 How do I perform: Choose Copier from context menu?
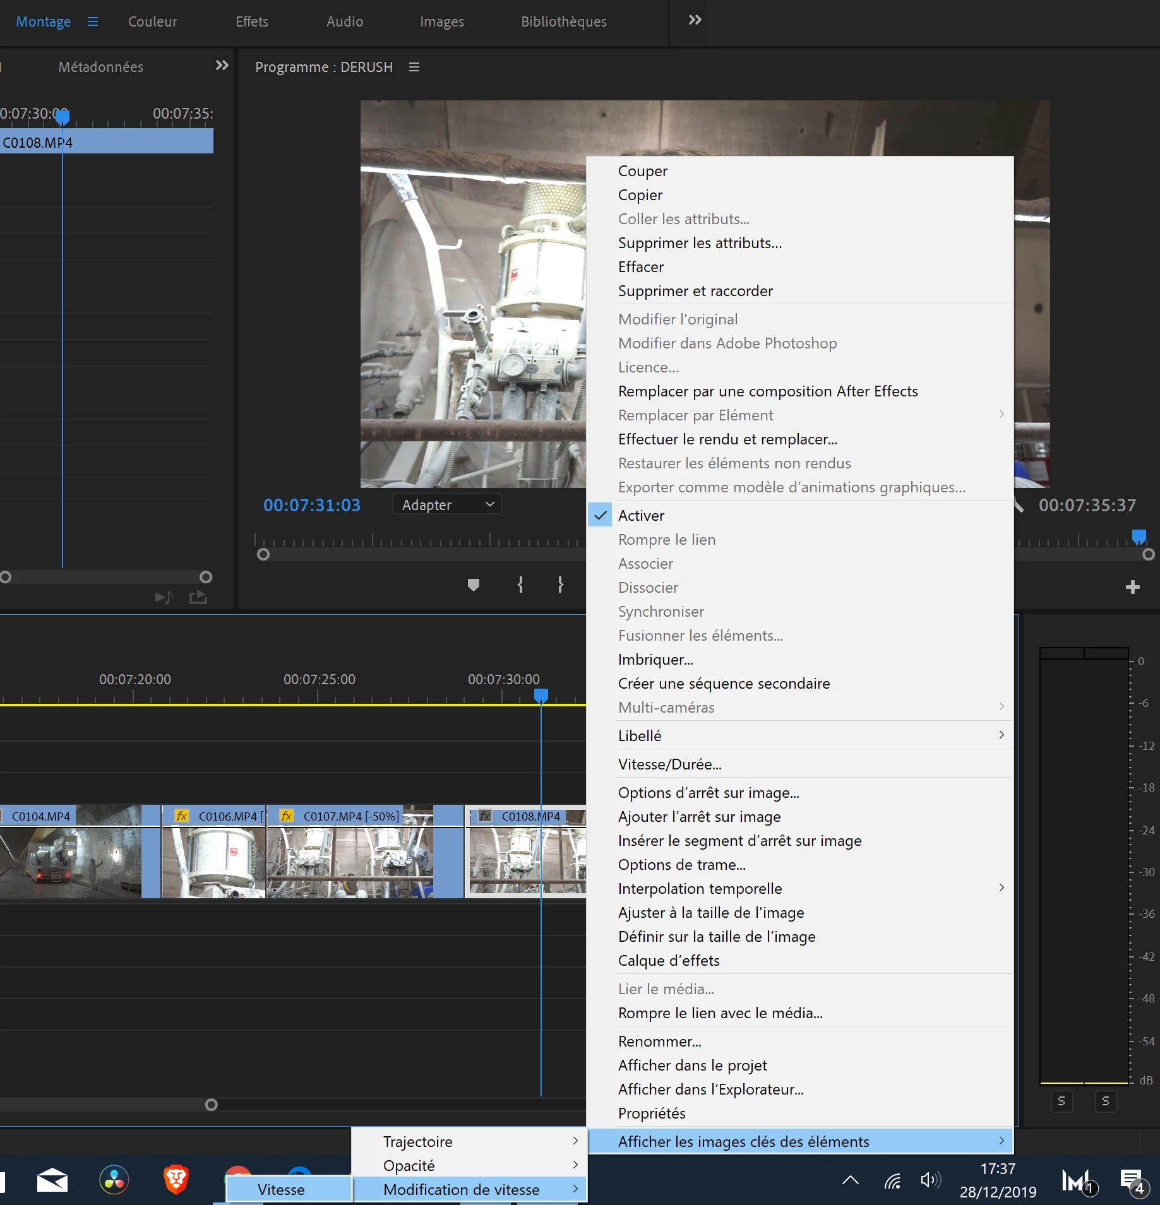(x=800, y=195)
